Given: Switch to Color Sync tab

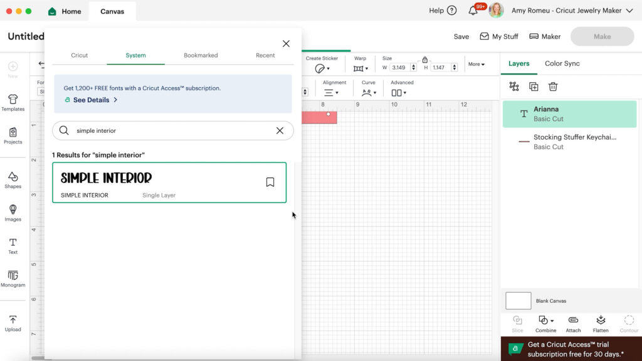Looking at the screenshot, I should click(x=562, y=63).
